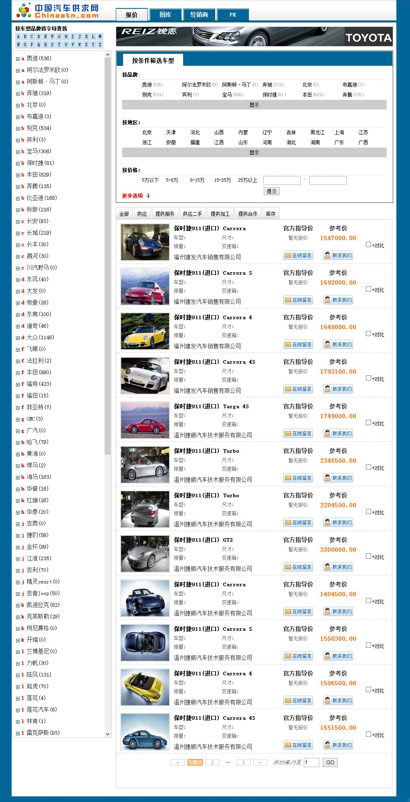Check 对比 for Carrera priced 1404500.00
This screenshot has width=410, height=802.
(368, 601)
